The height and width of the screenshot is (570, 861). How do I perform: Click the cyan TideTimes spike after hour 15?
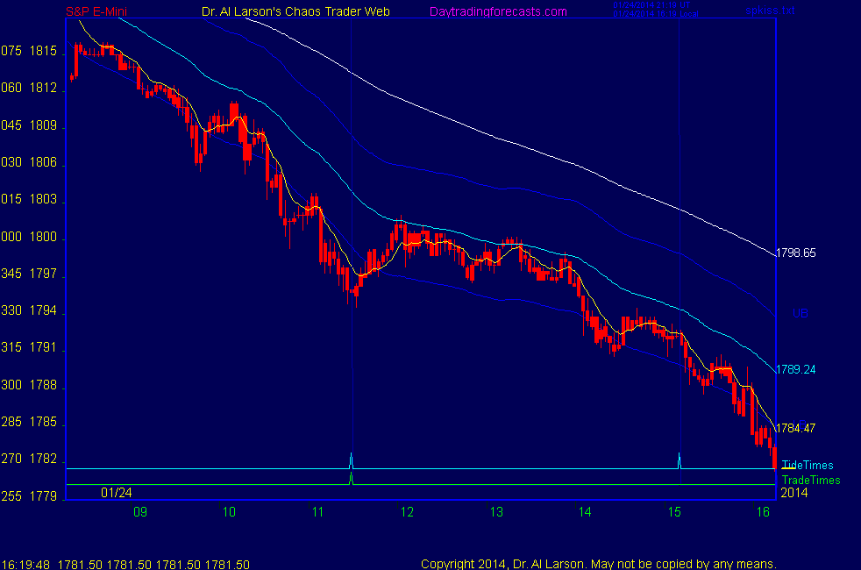click(680, 460)
